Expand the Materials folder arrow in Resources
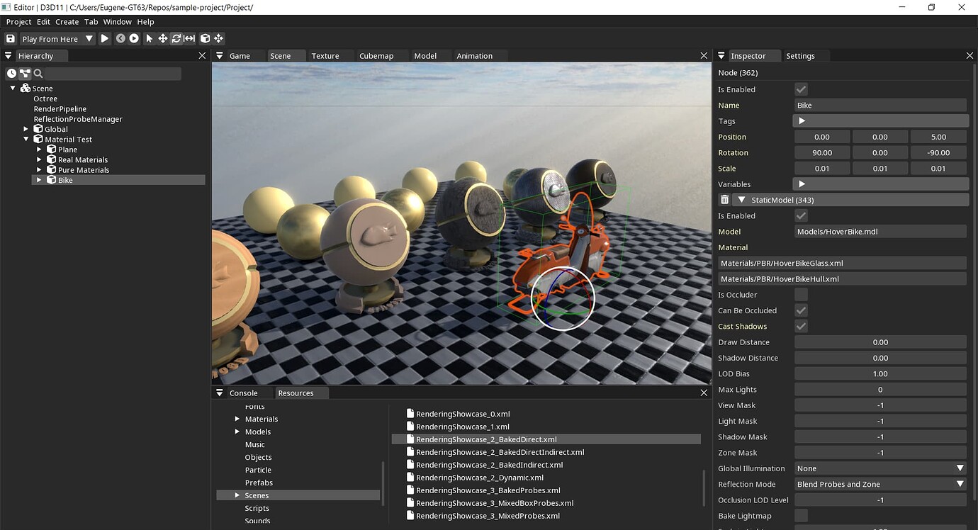The height and width of the screenshot is (530, 978). 237,419
